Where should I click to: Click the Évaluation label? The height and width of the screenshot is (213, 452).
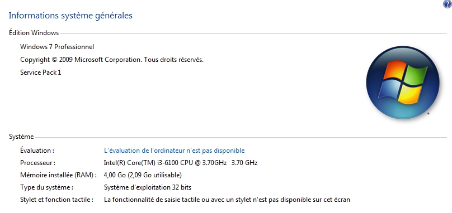(x=37, y=151)
